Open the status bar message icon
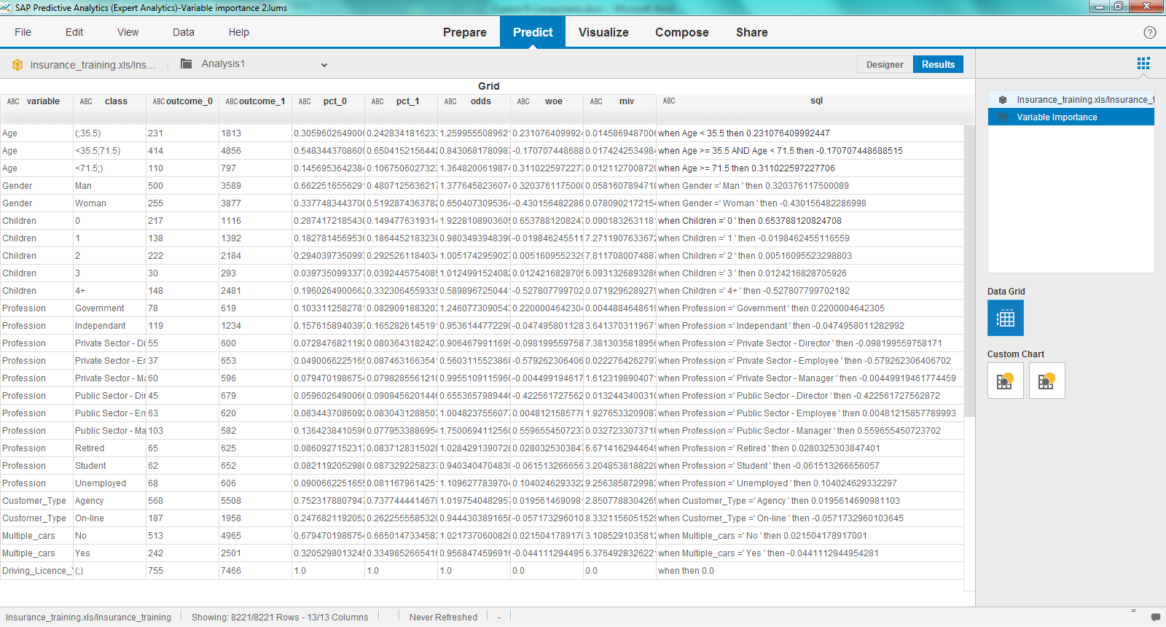The width and height of the screenshot is (1166, 627). [x=1155, y=617]
